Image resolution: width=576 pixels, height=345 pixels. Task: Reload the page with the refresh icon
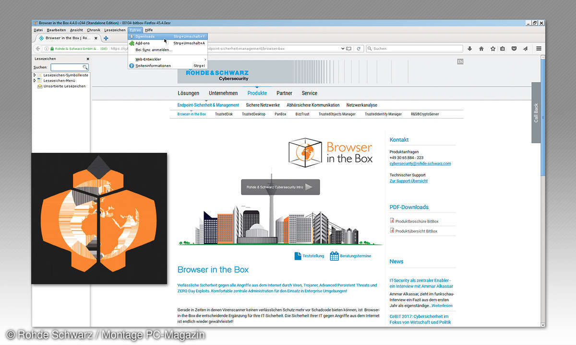(x=358, y=48)
